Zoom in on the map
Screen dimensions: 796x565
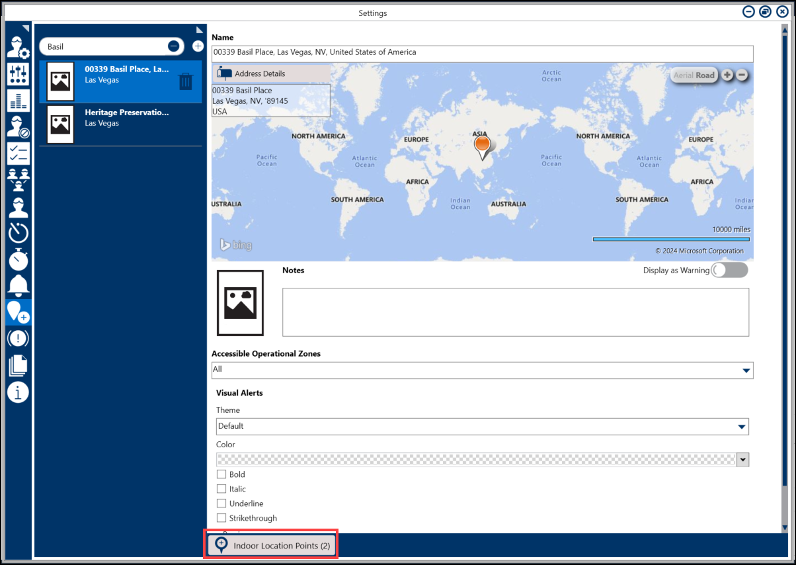727,75
